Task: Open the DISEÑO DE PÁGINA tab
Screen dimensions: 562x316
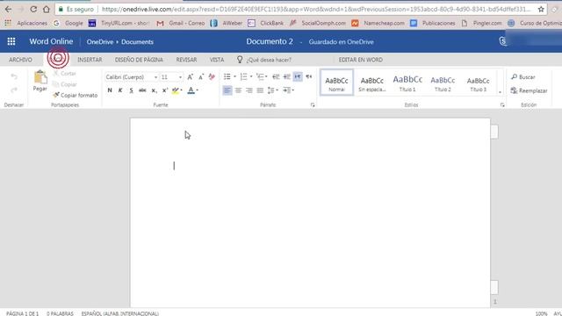Action: pyautogui.click(x=139, y=60)
